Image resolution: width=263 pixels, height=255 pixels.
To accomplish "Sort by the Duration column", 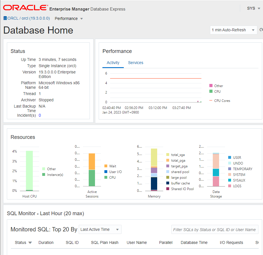I will (x=46, y=242).
